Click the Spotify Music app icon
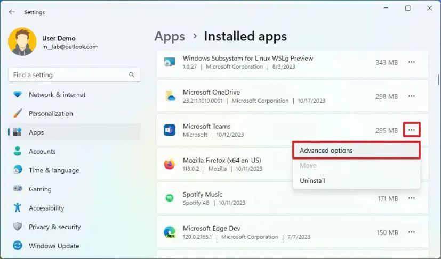The image size is (441, 259). (x=170, y=198)
